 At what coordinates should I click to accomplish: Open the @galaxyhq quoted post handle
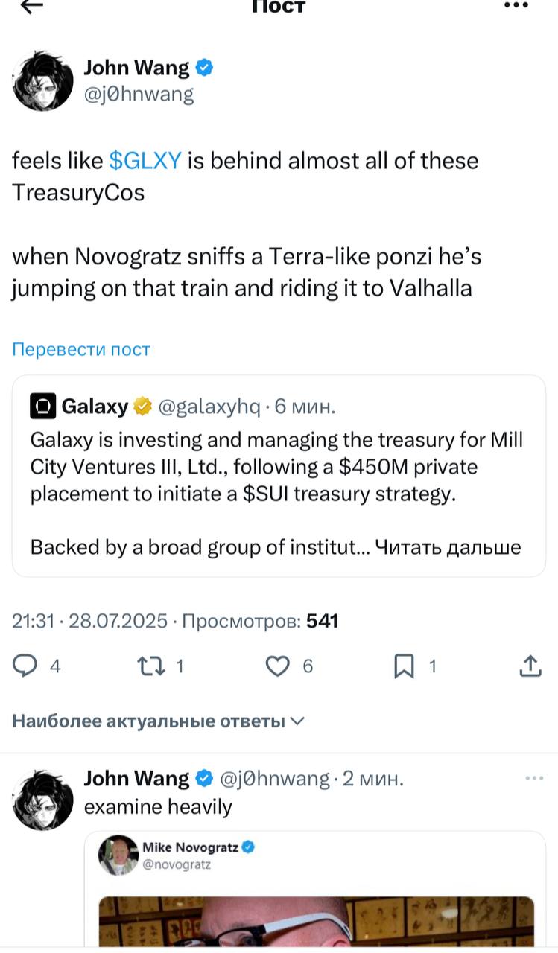point(209,407)
